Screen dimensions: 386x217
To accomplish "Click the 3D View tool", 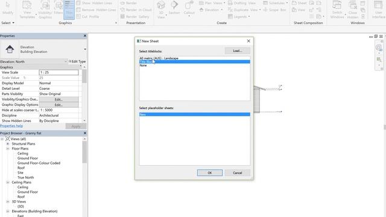I will pos(161,10).
